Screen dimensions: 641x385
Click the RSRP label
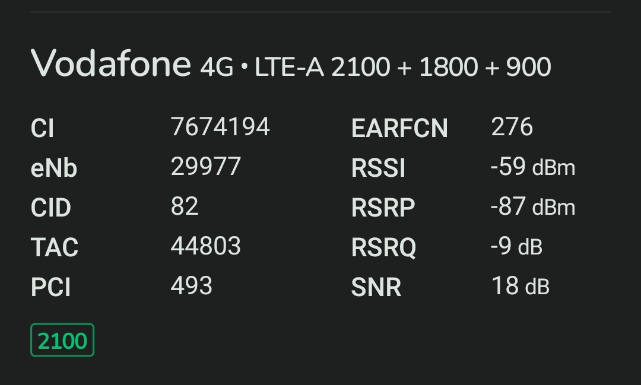click(383, 208)
